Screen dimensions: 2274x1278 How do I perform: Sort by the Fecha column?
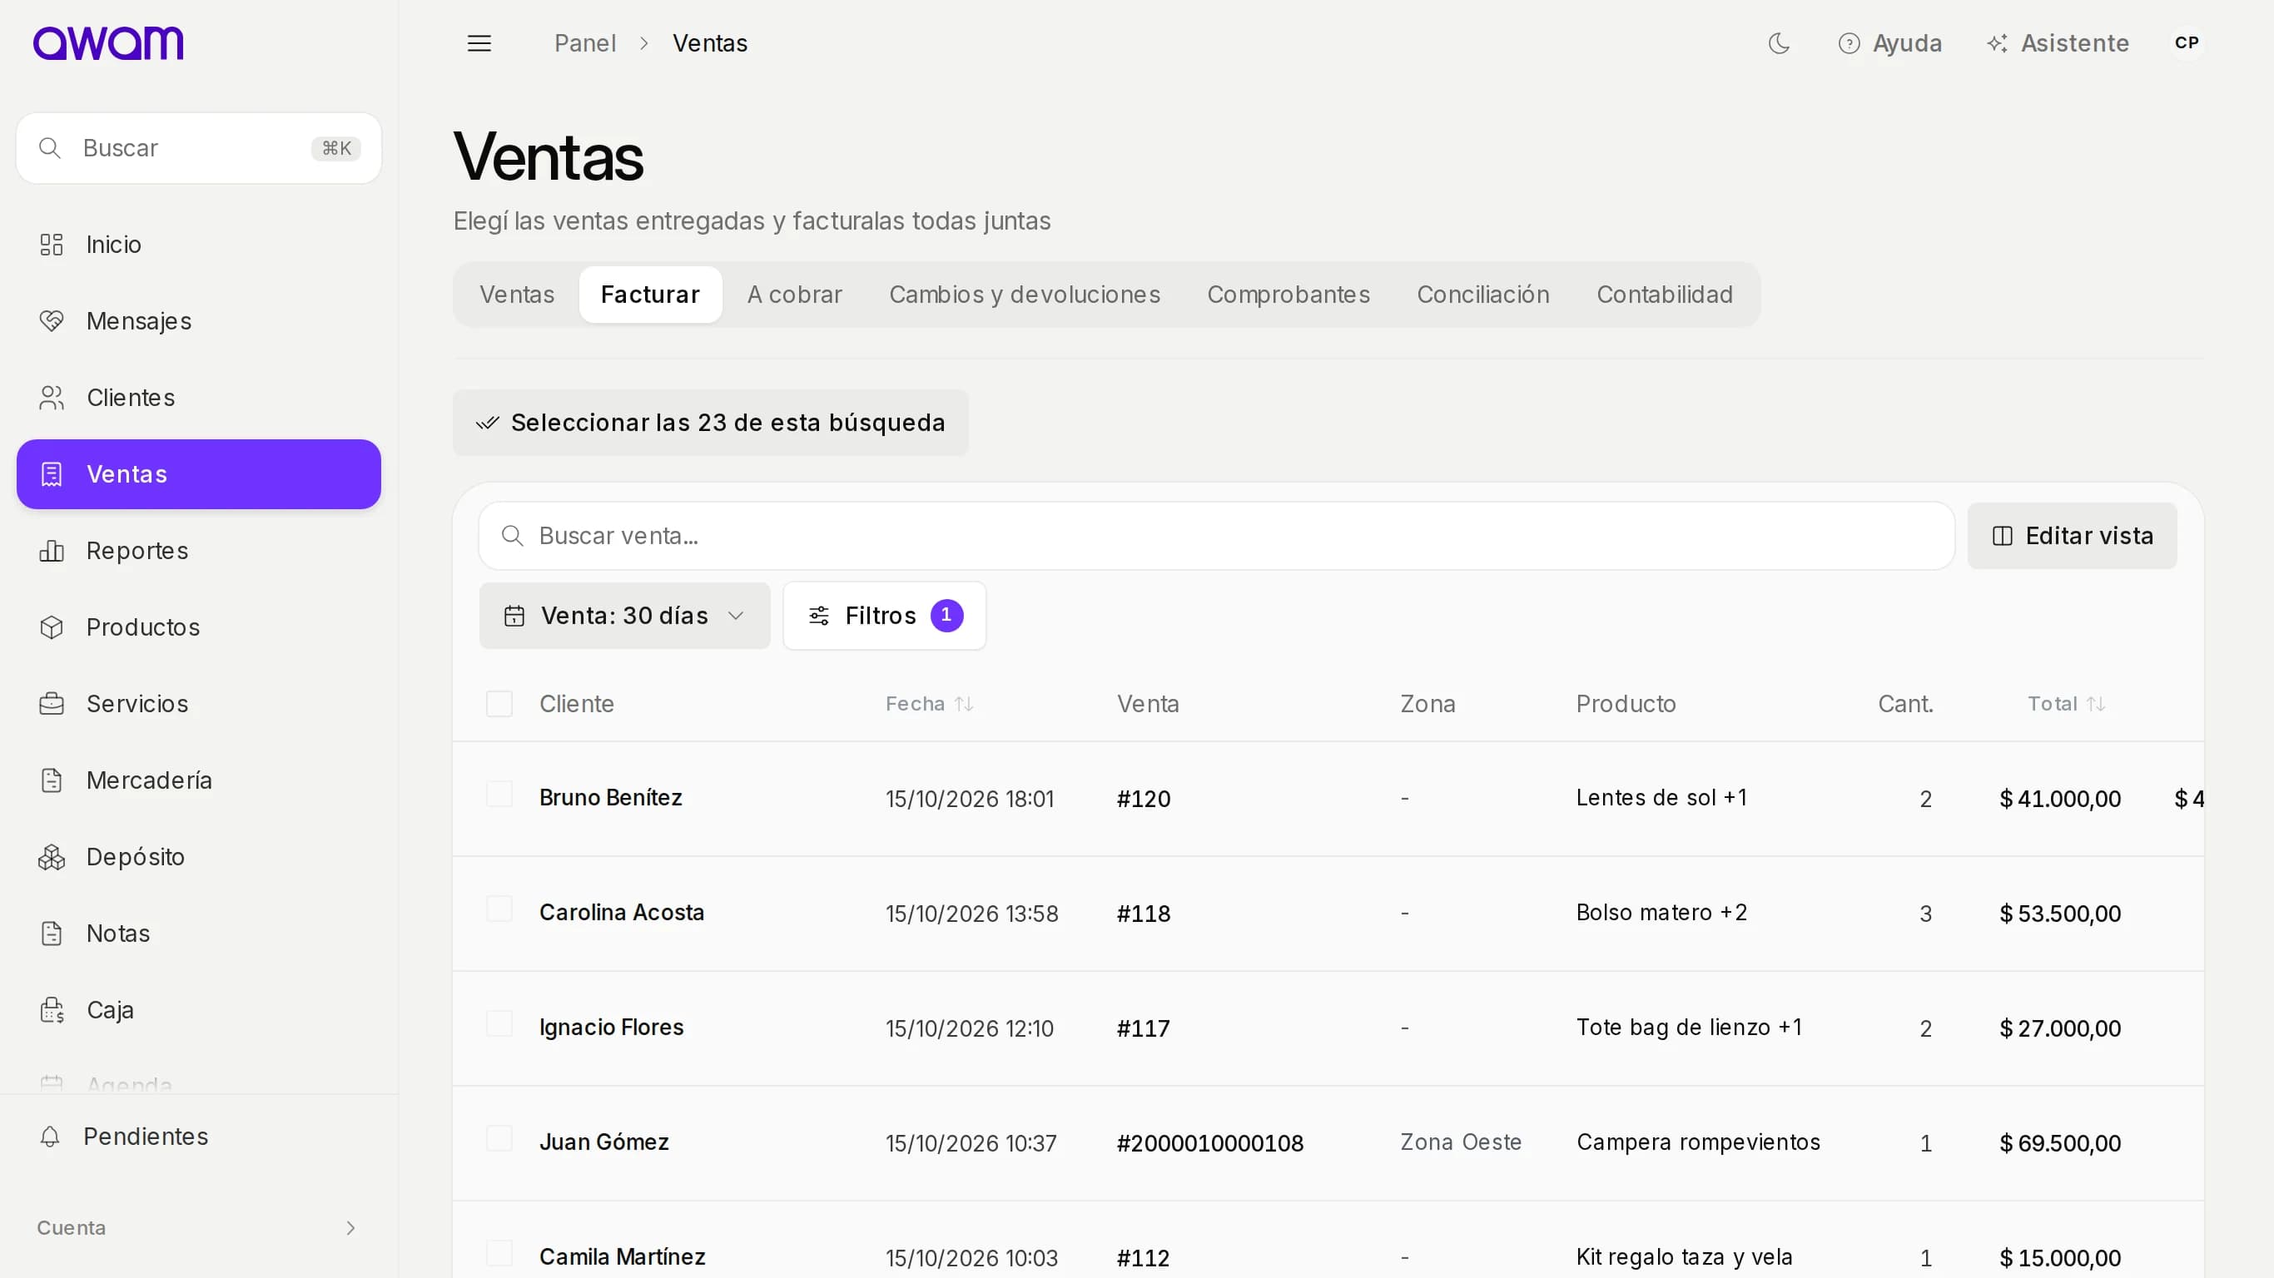(930, 704)
